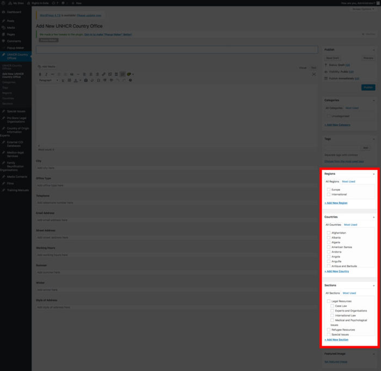
Task: Check the Albania country checkbox
Action: (329, 237)
